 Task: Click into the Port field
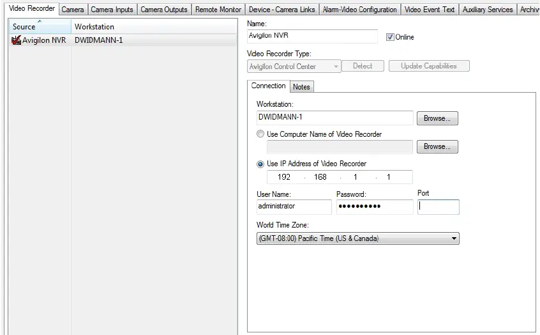click(x=438, y=207)
